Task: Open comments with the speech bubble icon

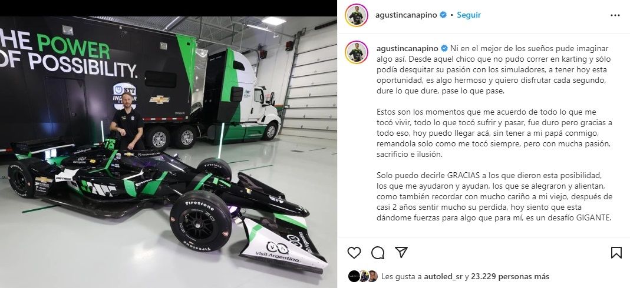Action: pos(378,252)
